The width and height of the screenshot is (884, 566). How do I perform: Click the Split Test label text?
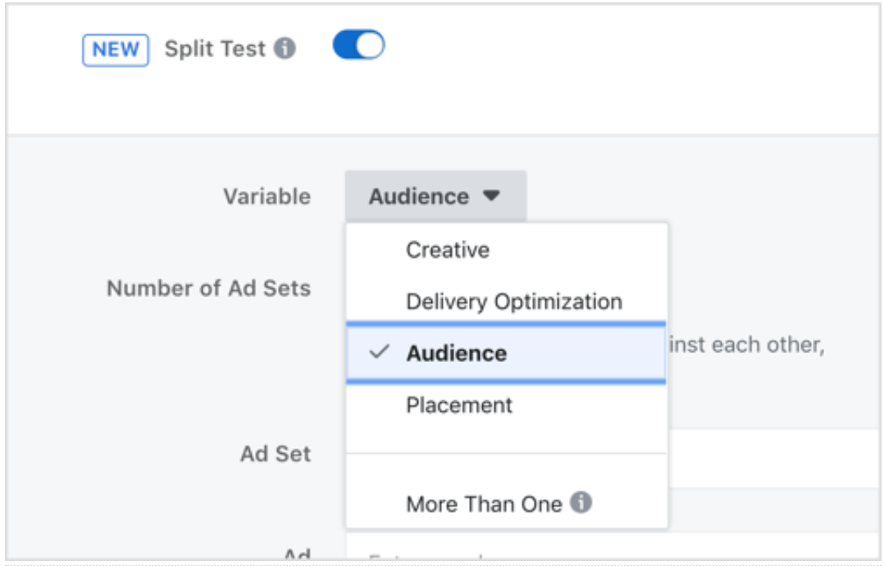pyautogui.click(x=215, y=49)
